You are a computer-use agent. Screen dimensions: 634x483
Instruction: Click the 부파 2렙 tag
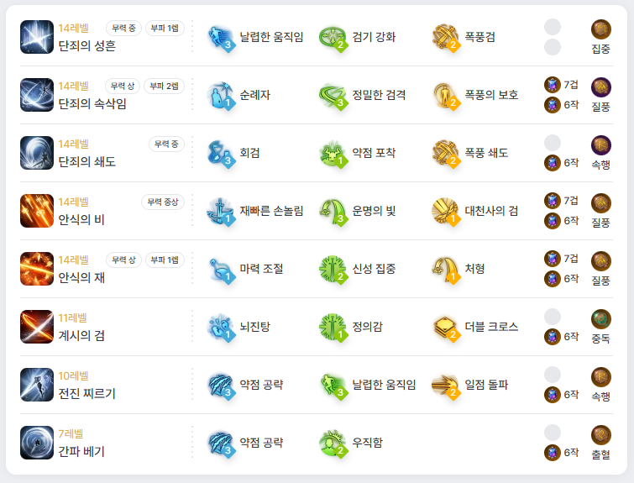tap(164, 87)
